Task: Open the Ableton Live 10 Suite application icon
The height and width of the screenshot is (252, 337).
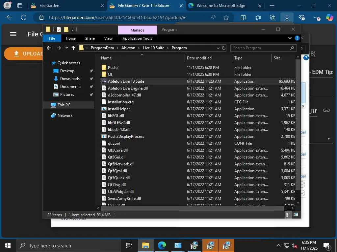Action: (x=104, y=81)
